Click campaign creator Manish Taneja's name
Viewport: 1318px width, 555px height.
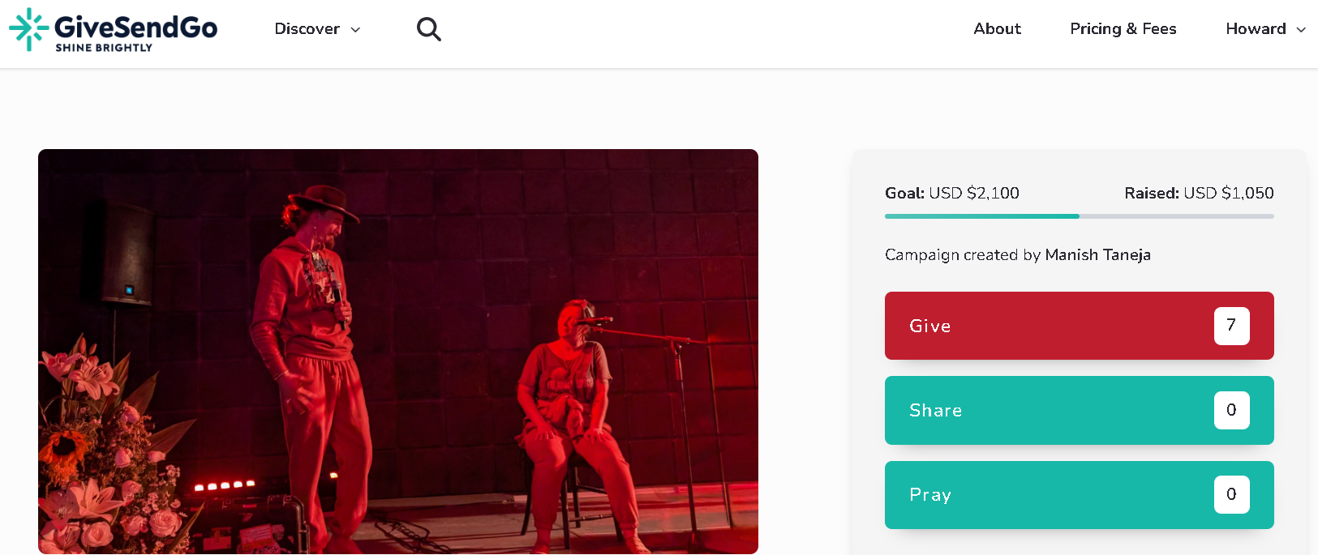coord(1097,255)
